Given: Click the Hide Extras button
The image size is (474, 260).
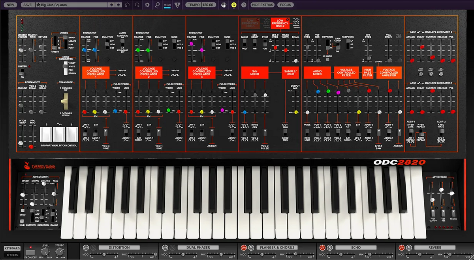Looking at the screenshot, I should 262,5.
